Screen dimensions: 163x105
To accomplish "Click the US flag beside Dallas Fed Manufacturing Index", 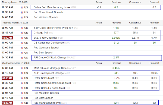I will [22, 8].
